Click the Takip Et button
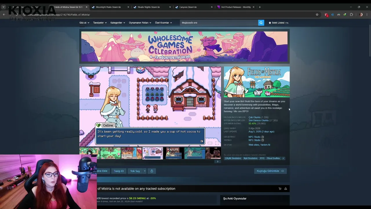Screen dimensions: 371x209 pyautogui.click(x=119, y=171)
